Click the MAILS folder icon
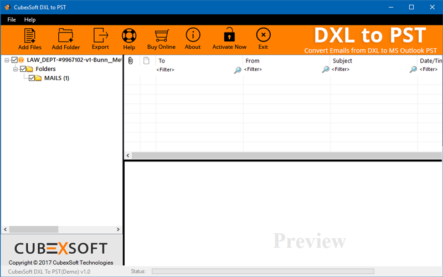This screenshot has width=443, height=277. [38, 78]
